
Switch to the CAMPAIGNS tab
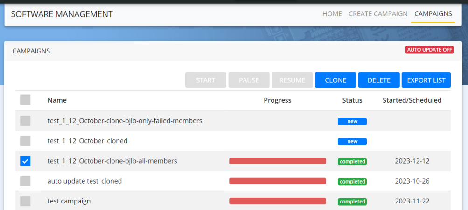click(x=433, y=14)
